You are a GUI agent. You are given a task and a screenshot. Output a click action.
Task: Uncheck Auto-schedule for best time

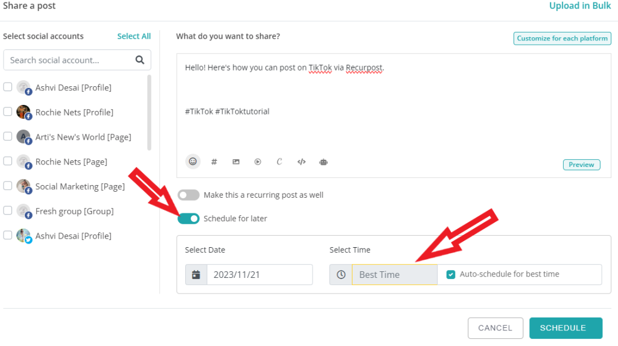(x=451, y=274)
